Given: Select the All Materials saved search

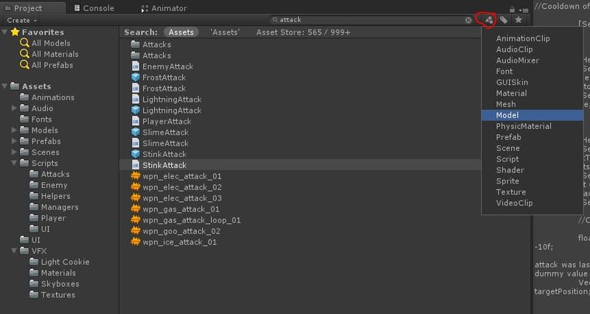Looking at the screenshot, I should pyautogui.click(x=49, y=54).
